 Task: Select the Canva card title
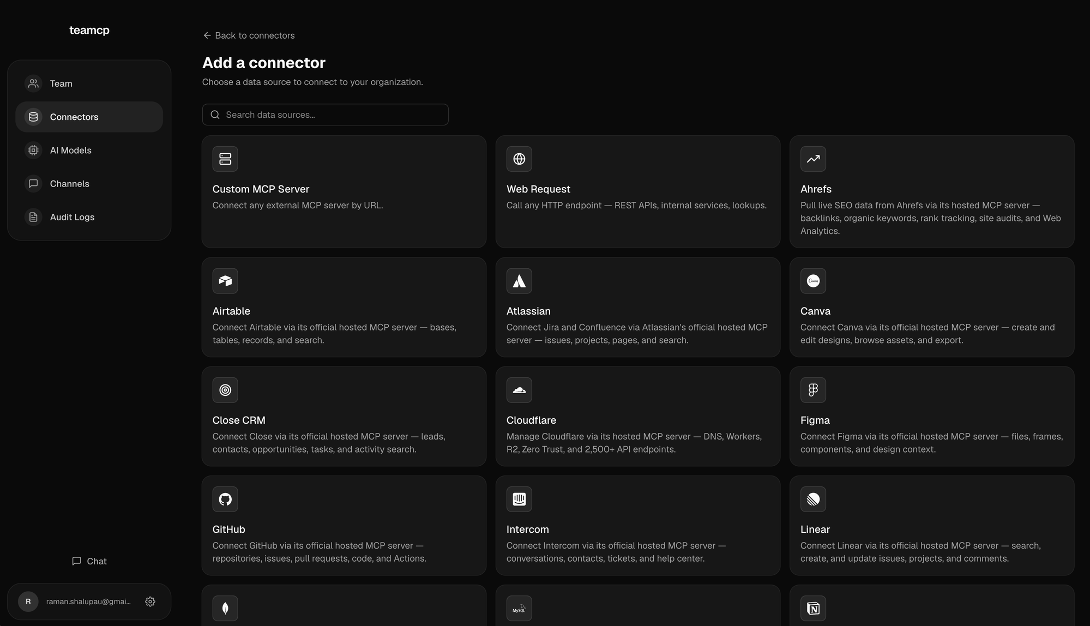coord(815,311)
